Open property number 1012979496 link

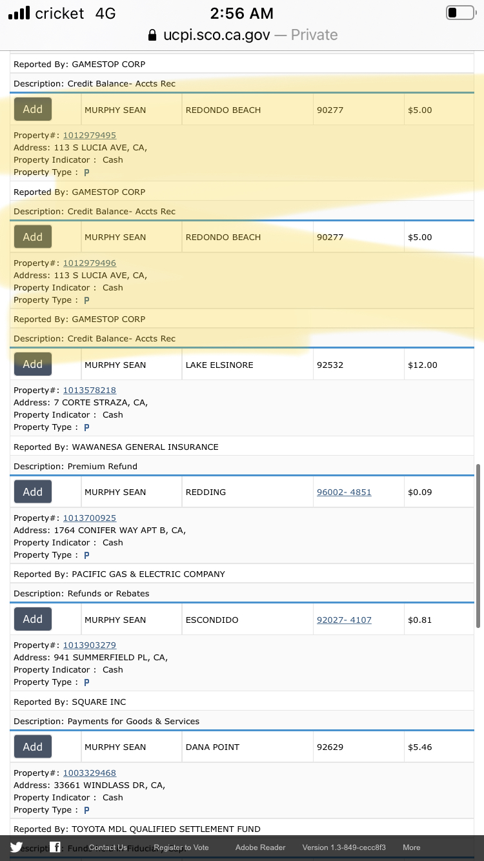coord(90,263)
